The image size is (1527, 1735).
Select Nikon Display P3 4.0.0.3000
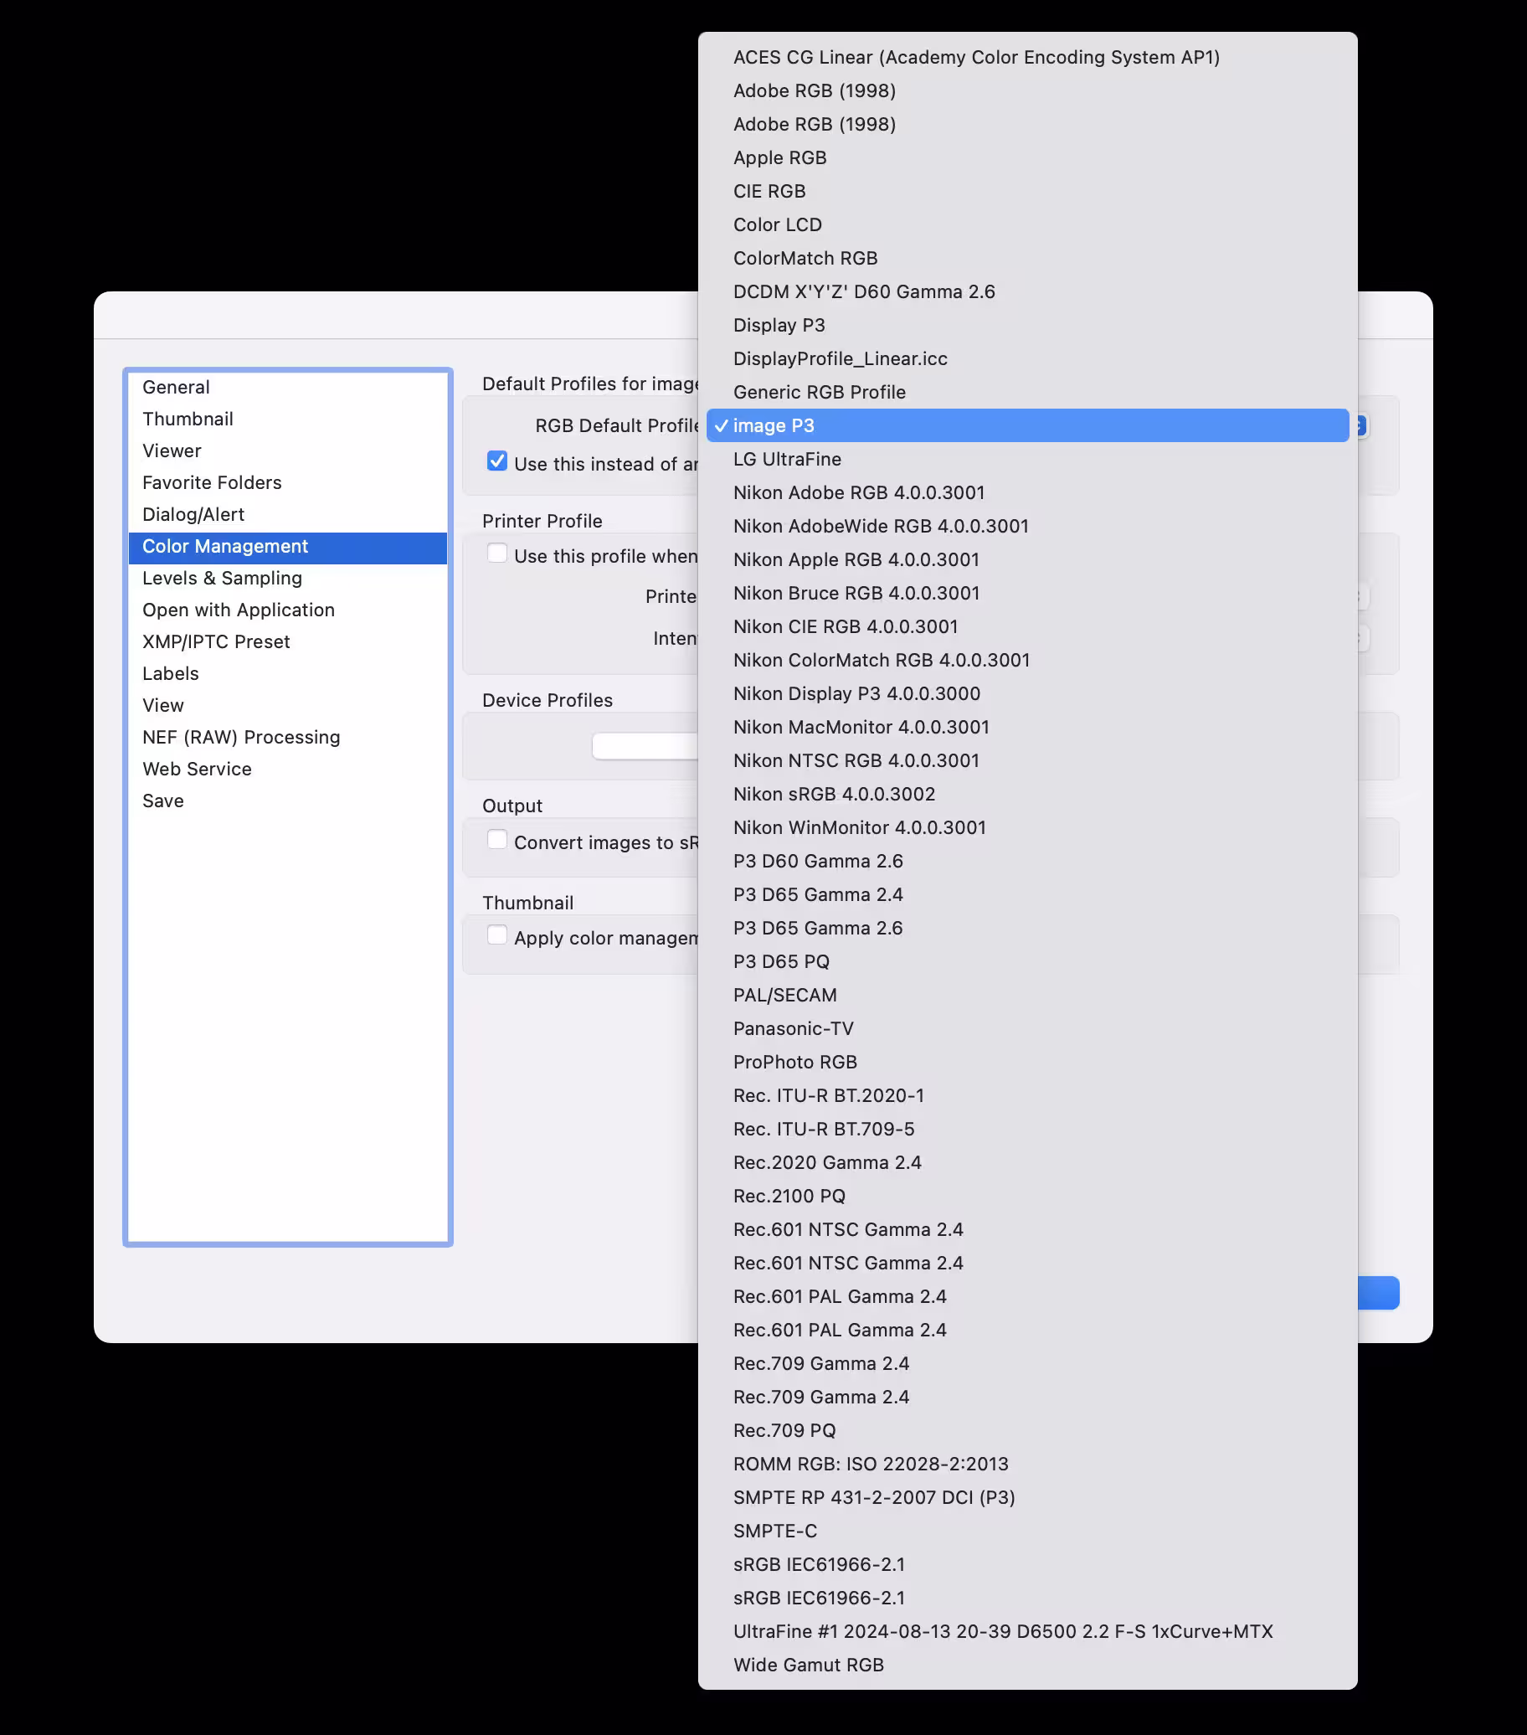click(1027, 694)
